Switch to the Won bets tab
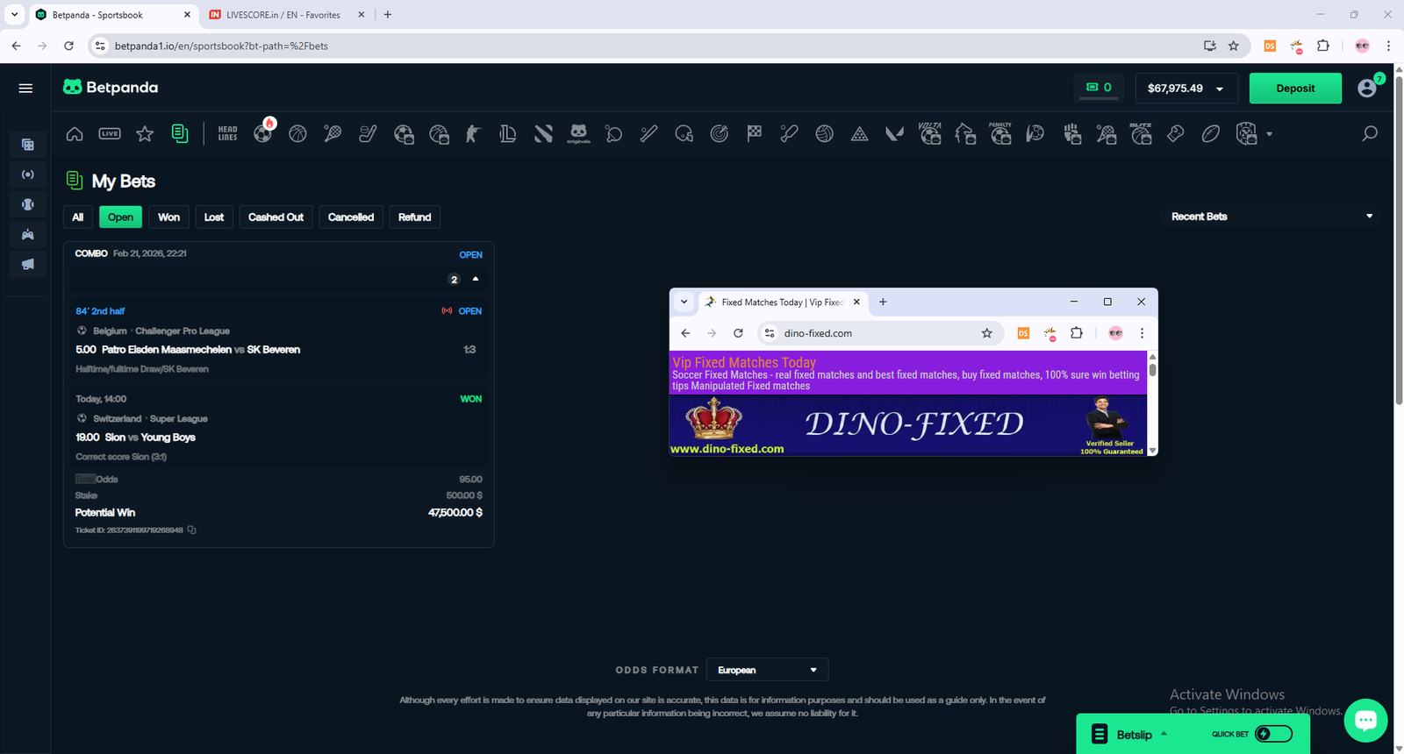This screenshot has height=754, width=1404. point(168,217)
